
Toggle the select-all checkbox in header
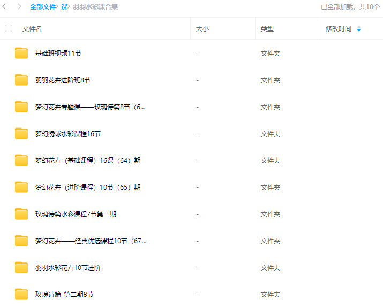[x=9, y=28]
